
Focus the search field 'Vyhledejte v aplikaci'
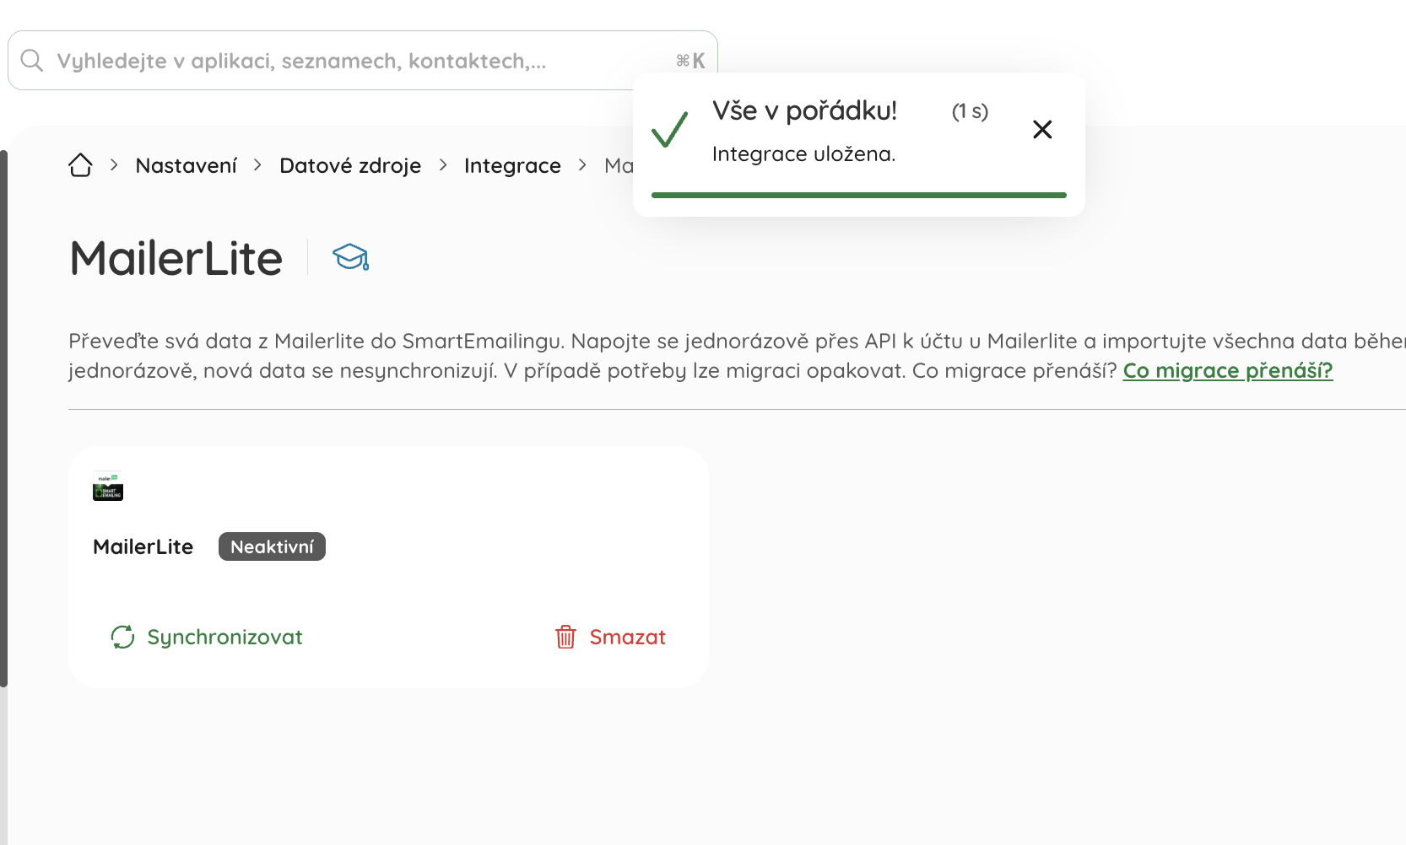[363, 61]
